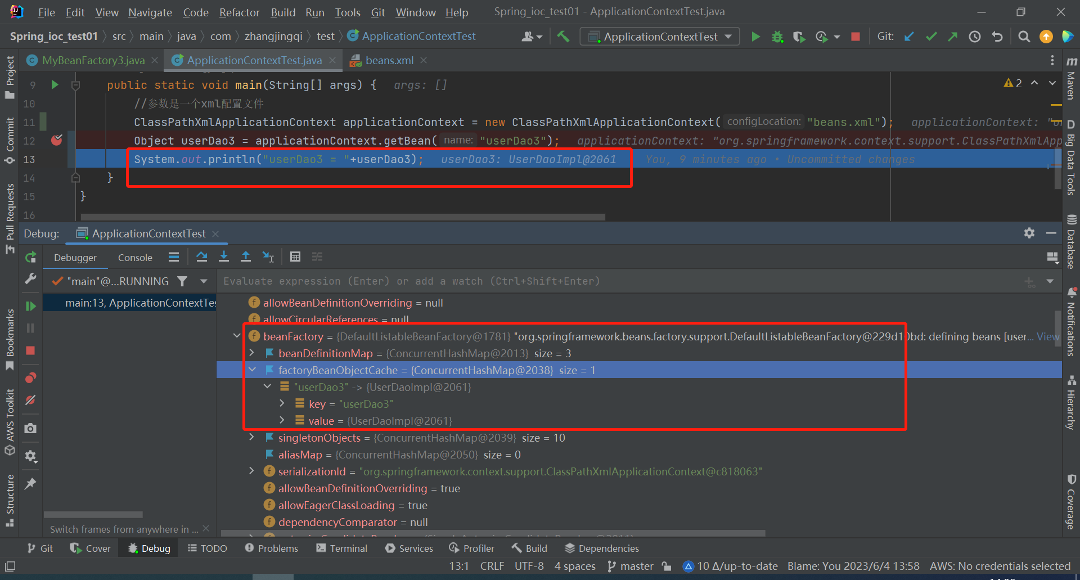Open Problems tool window
The width and height of the screenshot is (1080, 580).
click(272, 548)
